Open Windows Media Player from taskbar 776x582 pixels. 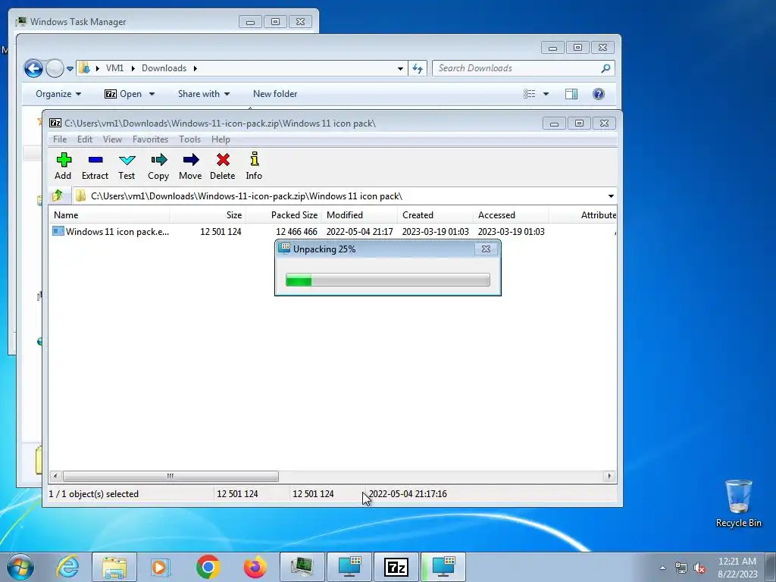161,567
